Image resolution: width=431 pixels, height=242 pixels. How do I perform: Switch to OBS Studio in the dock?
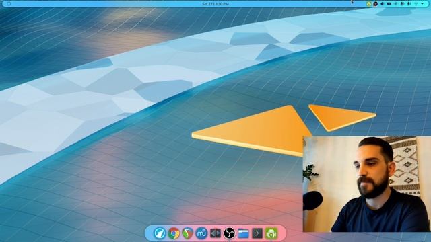[229, 233]
